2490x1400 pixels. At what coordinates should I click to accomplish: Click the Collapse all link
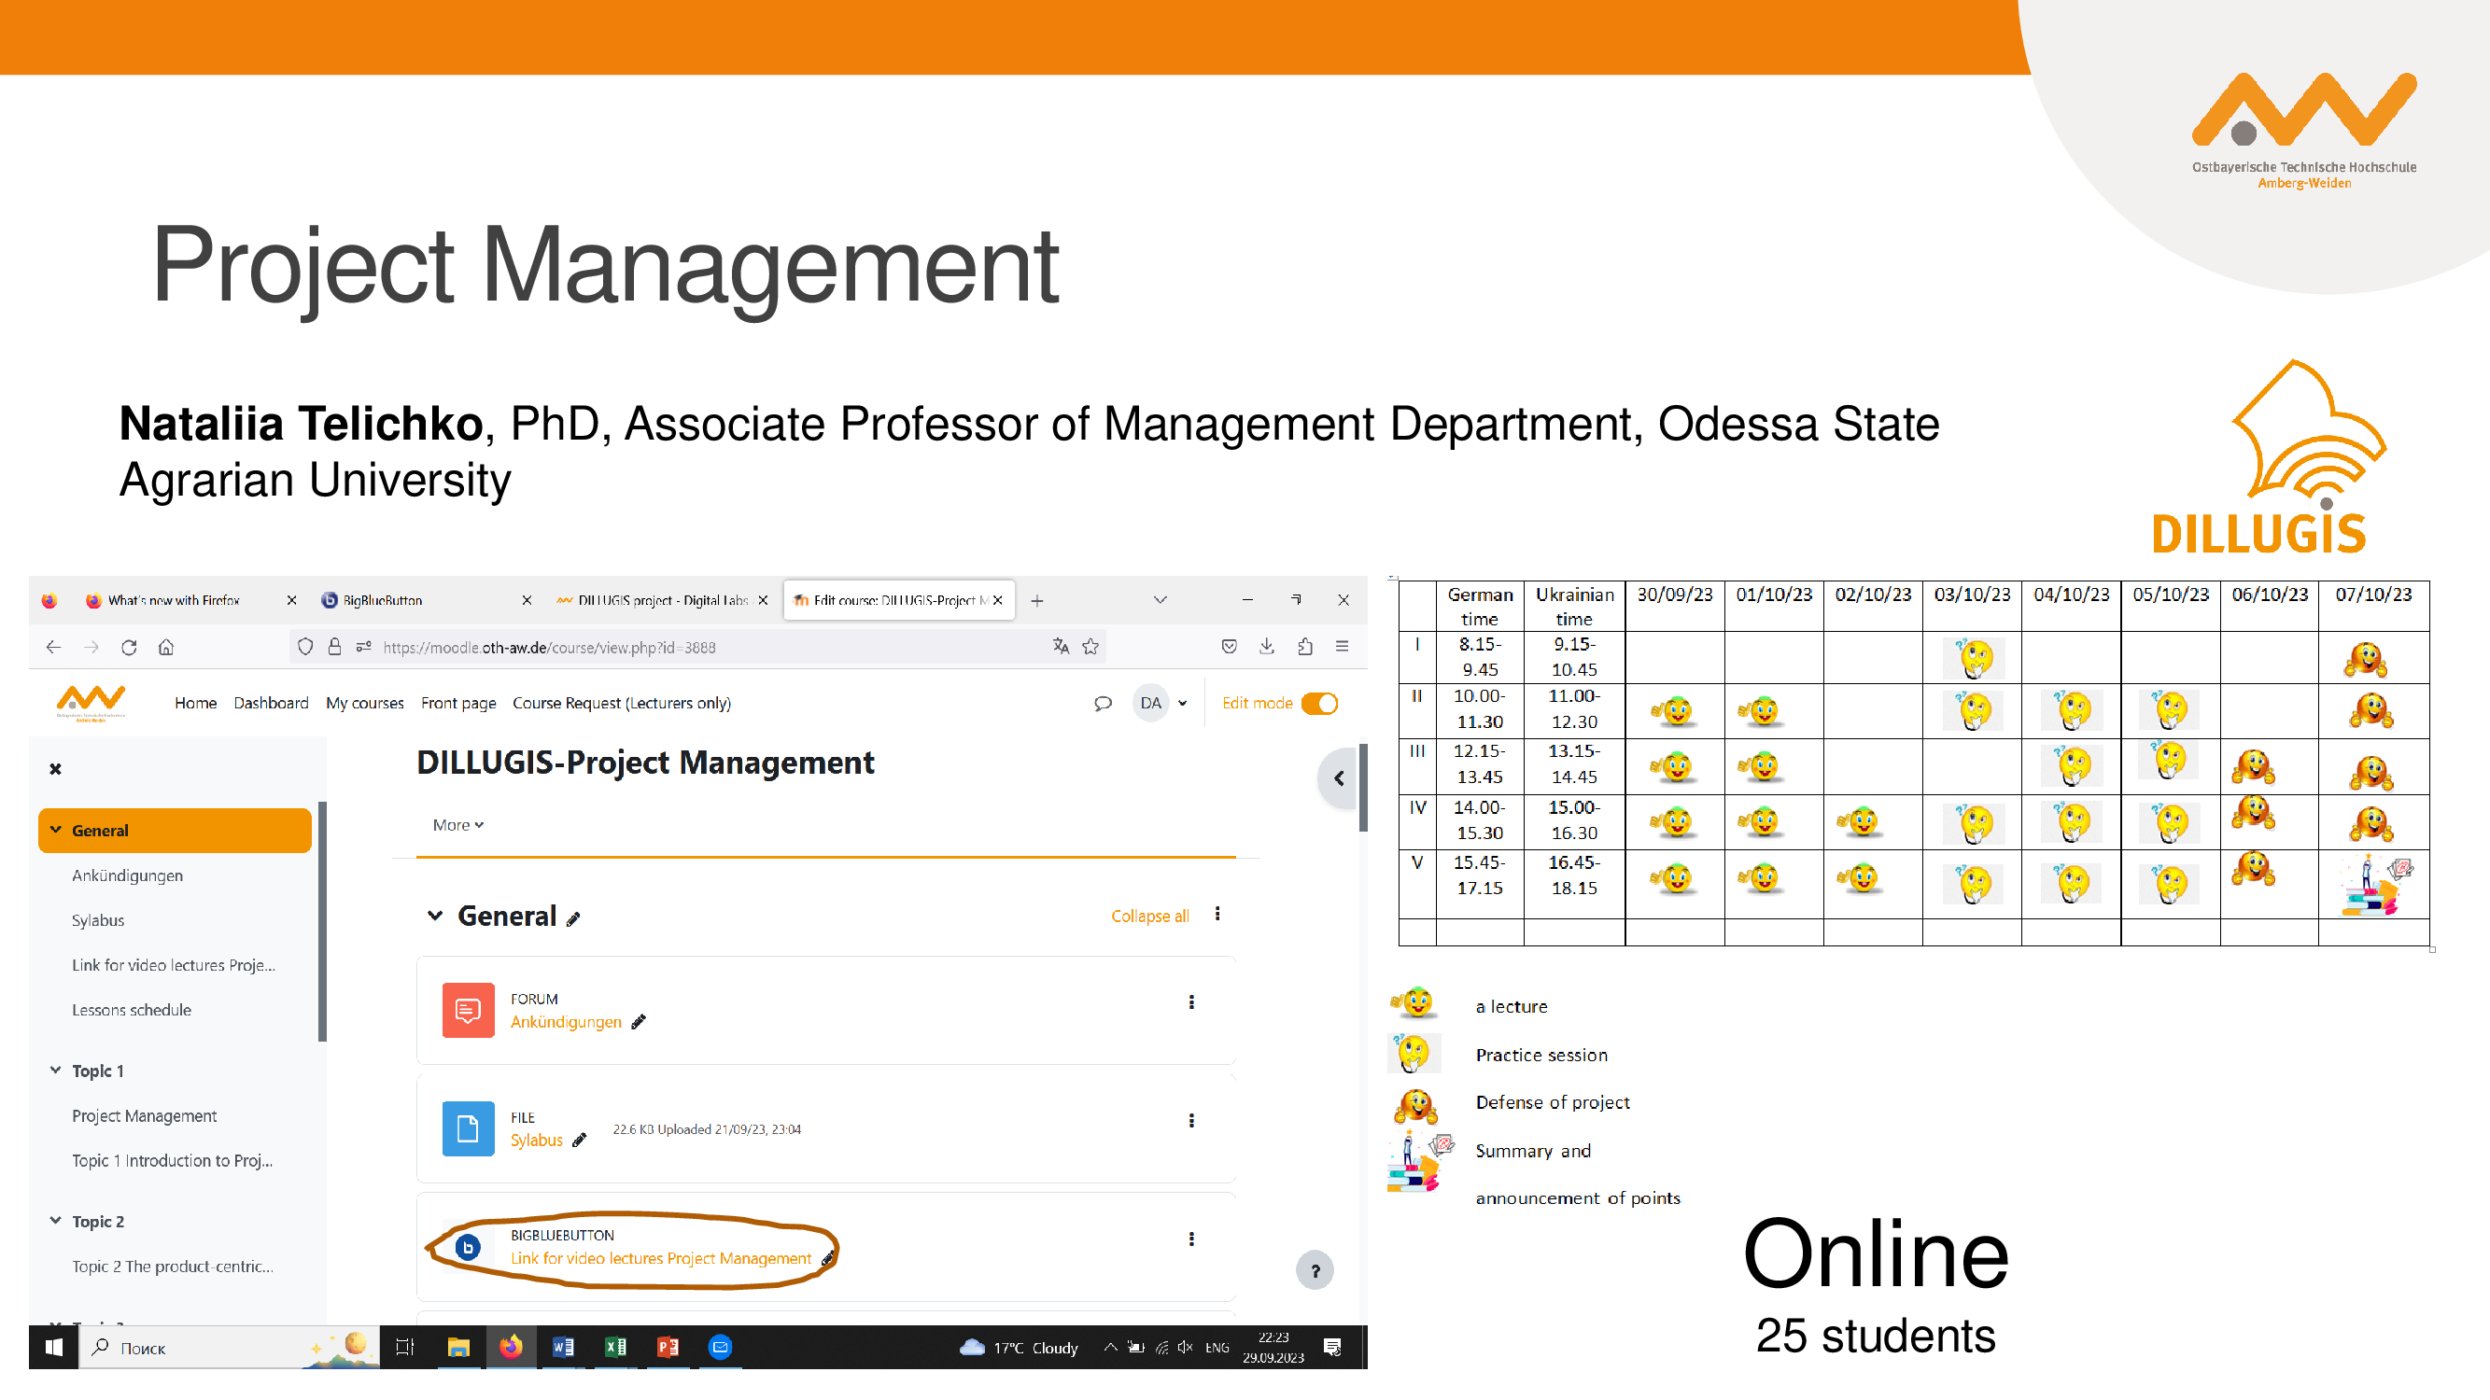point(1149,916)
